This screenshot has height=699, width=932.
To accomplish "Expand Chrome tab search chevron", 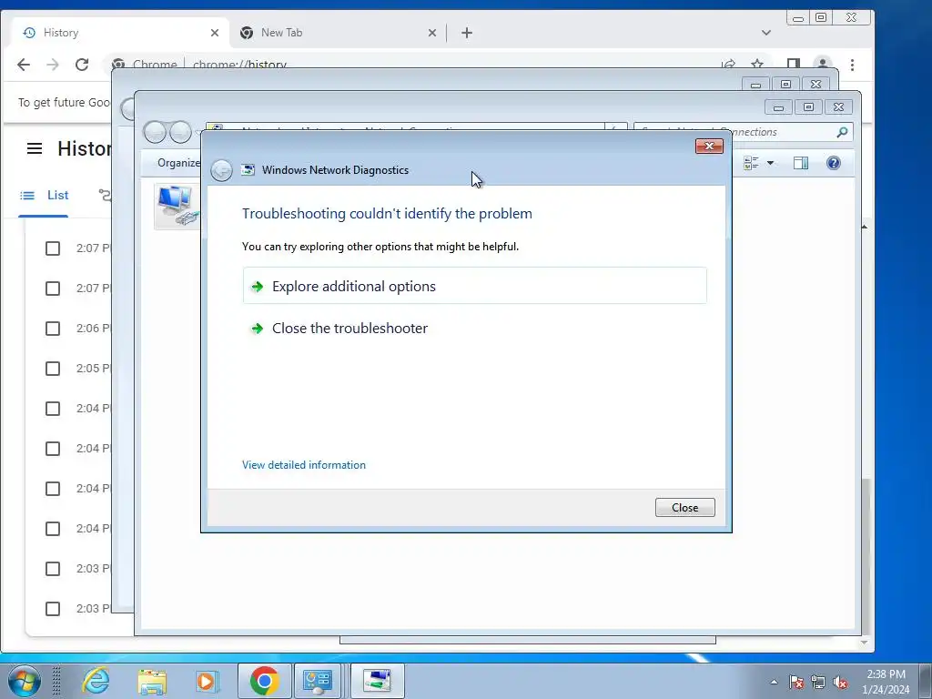I will click(x=766, y=33).
